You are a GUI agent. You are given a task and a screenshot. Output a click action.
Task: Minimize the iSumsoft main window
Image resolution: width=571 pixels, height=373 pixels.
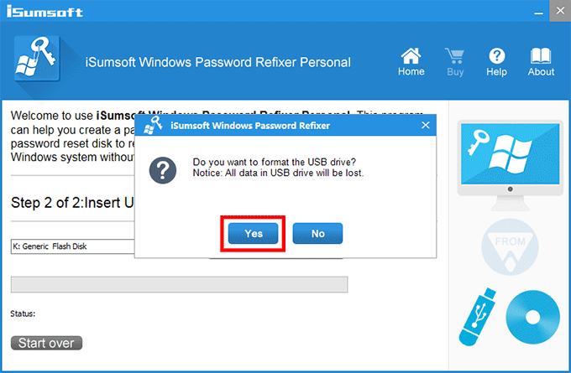(x=538, y=11)
